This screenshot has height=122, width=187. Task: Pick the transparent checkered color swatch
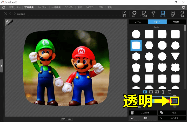(x=175, y=101)
